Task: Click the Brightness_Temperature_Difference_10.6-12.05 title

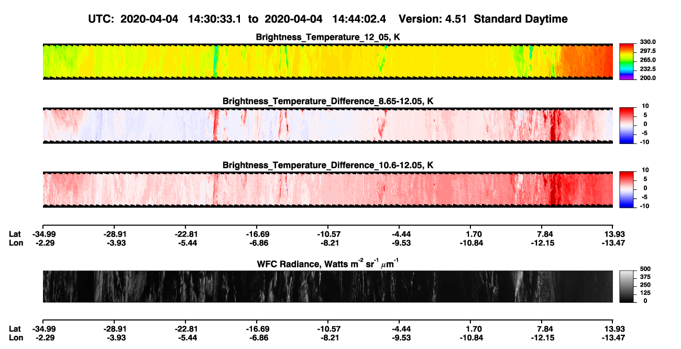Action: [x=328, y=165]
